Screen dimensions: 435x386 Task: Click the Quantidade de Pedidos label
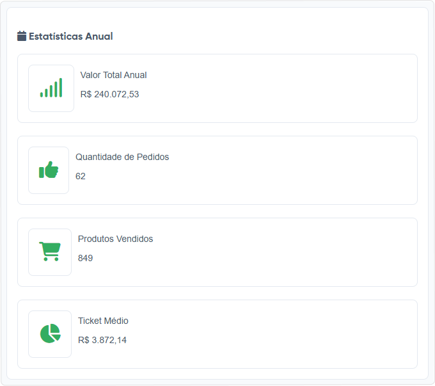122,157
